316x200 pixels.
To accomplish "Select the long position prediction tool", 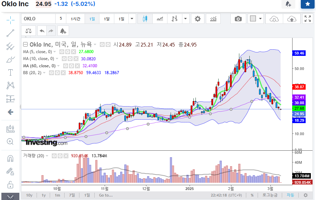I will [x=10, y=99].
